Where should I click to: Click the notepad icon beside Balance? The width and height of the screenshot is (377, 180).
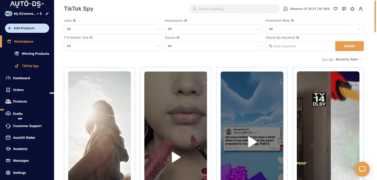pyautogui.click(x=286, y=9)
